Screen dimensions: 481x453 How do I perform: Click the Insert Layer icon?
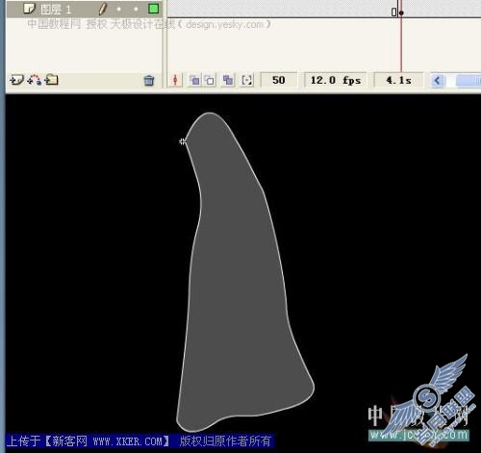[x=16, y=80]
